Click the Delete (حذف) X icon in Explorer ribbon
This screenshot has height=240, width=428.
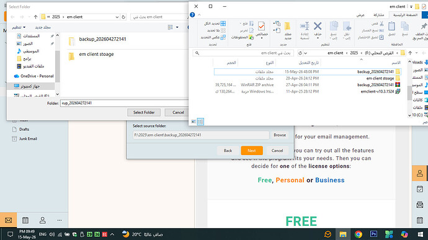(x=318, y=27)
